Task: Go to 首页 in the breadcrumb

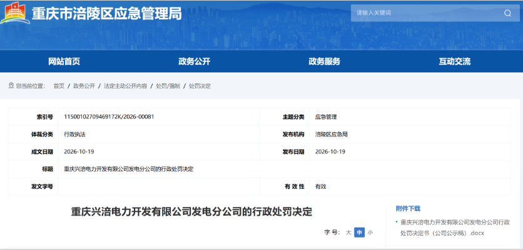Action: tap(59, 86)
